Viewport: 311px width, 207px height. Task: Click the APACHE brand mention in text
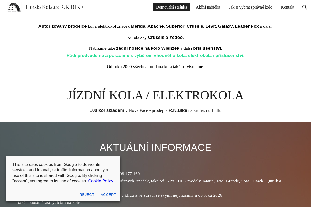pyautogui.click(x=175, y=181)
